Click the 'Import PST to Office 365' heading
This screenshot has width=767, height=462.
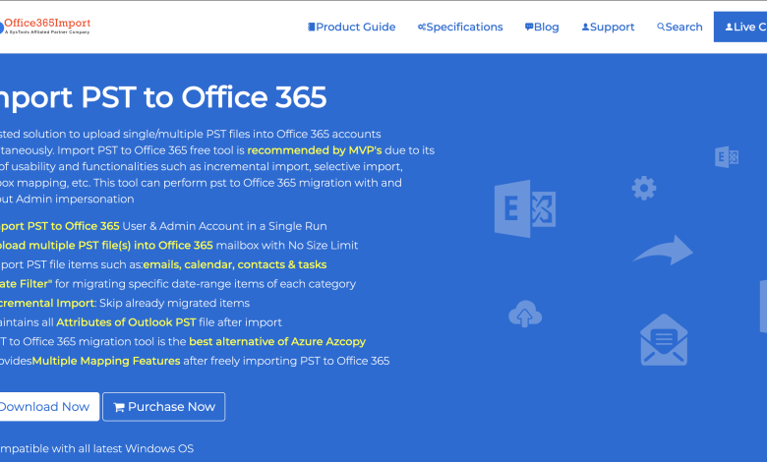click(x=163, y=97)
